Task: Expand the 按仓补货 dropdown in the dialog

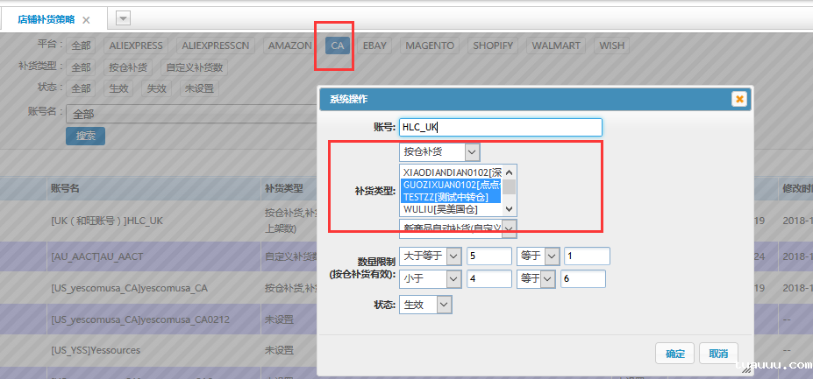Action: pos(472,151)
